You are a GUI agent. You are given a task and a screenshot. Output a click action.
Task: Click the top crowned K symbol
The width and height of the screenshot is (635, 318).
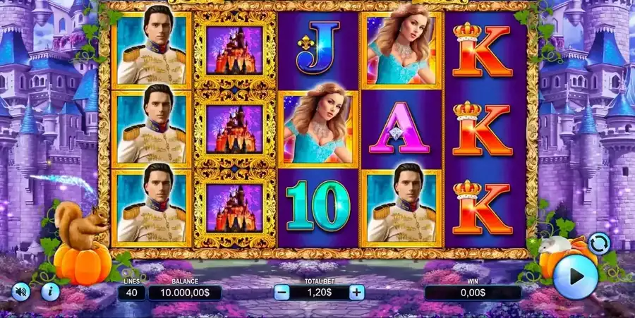(x=482, y=49)
